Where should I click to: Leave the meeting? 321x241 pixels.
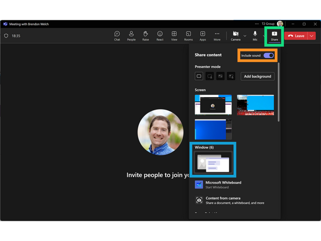[x=296, y=36]
